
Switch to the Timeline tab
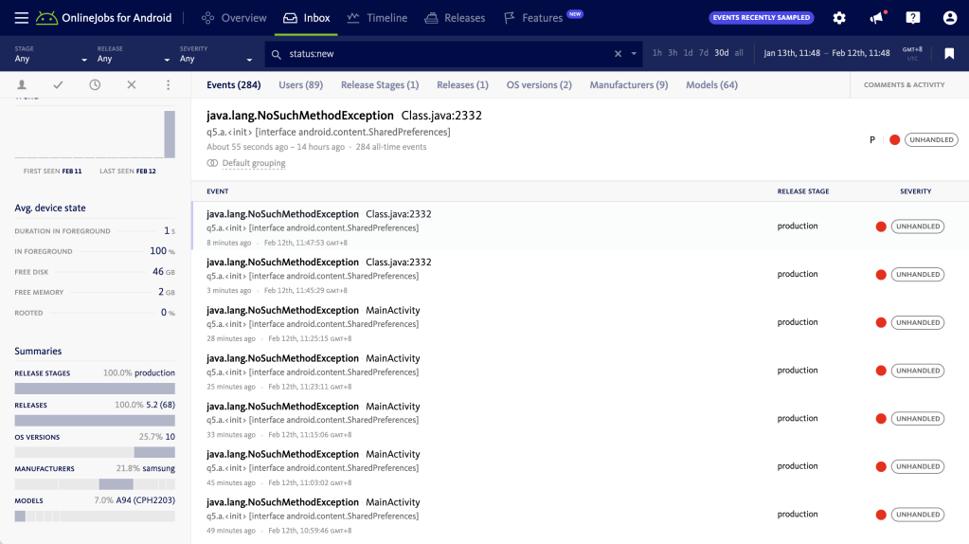[x=377, y=18]
